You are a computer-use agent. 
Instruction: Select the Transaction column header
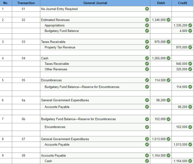pyautogui.click(x=26, y=3)
